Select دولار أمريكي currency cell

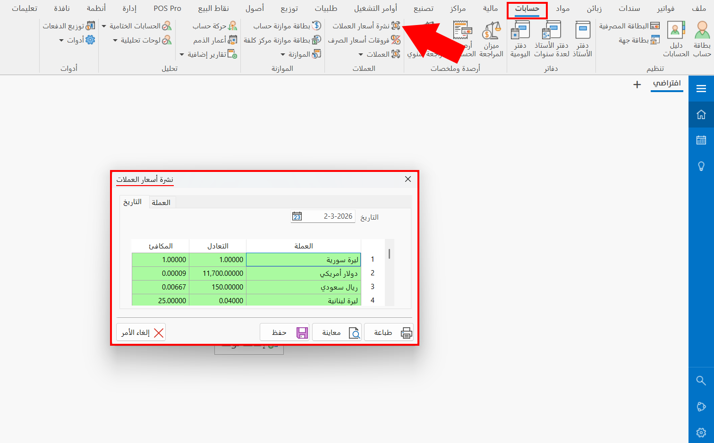tap(304, 273)
